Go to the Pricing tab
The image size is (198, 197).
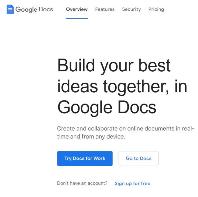coord(156,10)
